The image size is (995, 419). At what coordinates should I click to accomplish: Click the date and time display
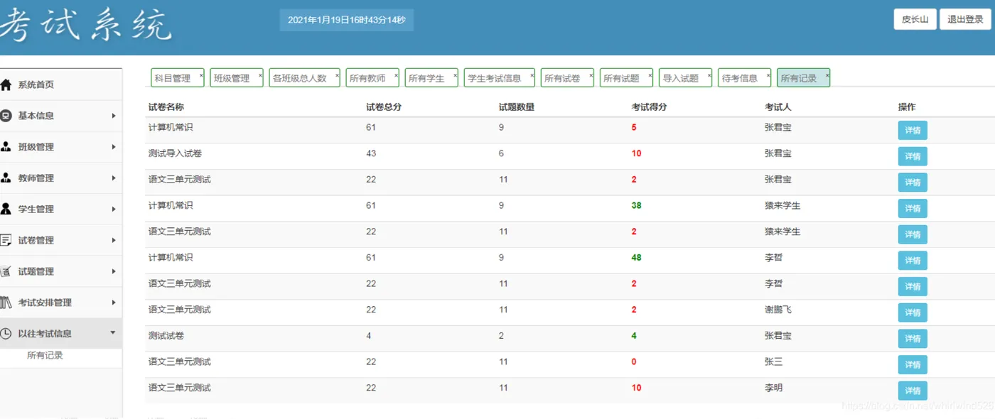(347, 20)
